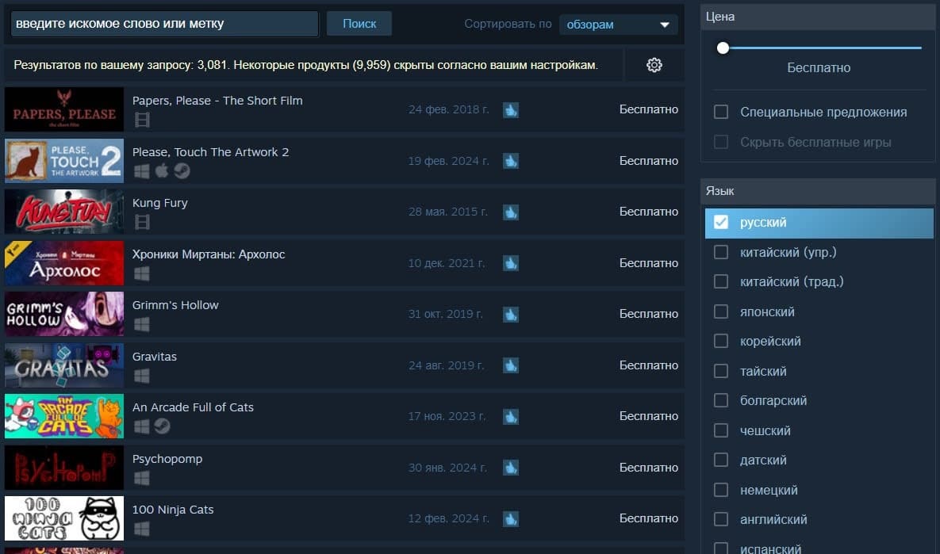Image resolution: width=940 pixels, height=554 pixels.
Task: Click the price slider handle
Action: 723,48
